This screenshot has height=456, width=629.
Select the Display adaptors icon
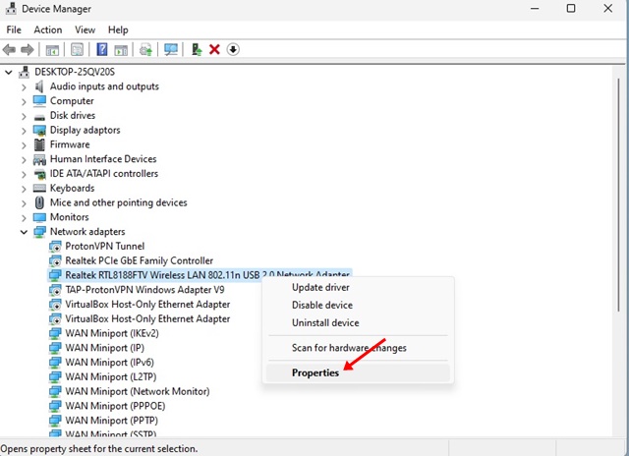39,131
